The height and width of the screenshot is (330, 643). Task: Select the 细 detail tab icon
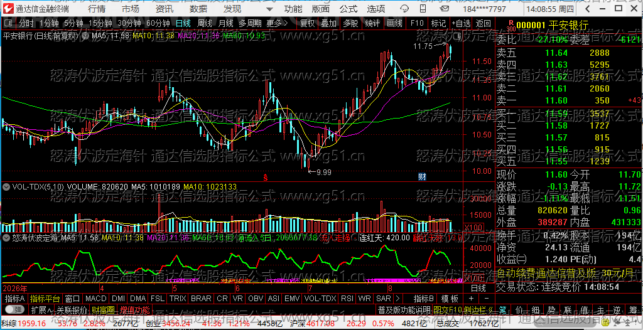tap(536, 309)
